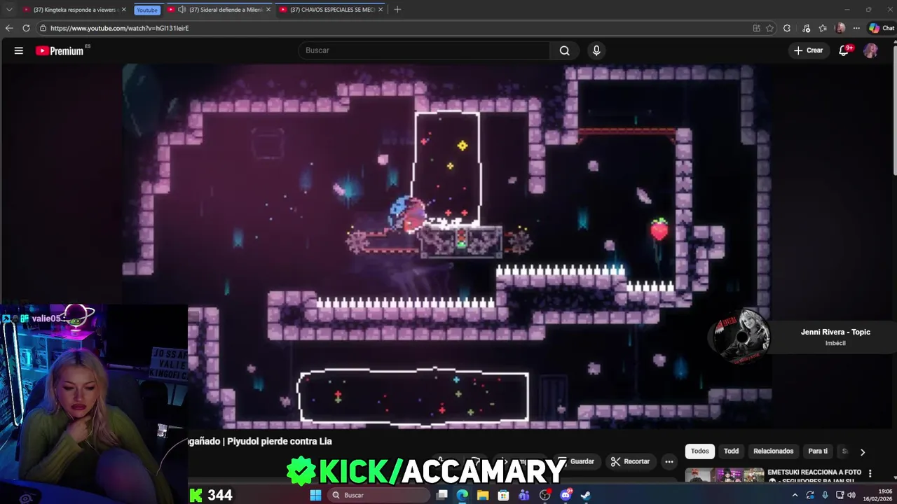Open the apps grid icon in address bar
Image resolution: width=897 pixels, height=504 pixels.
tap(756, 28)
